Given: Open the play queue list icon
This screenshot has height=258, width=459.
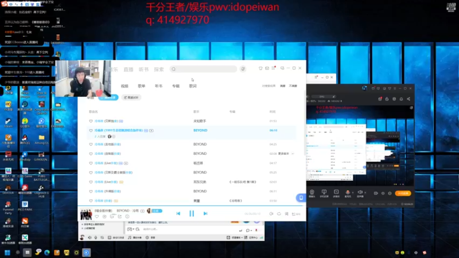Looking at the screenshot, I should (x=295, y=214).
